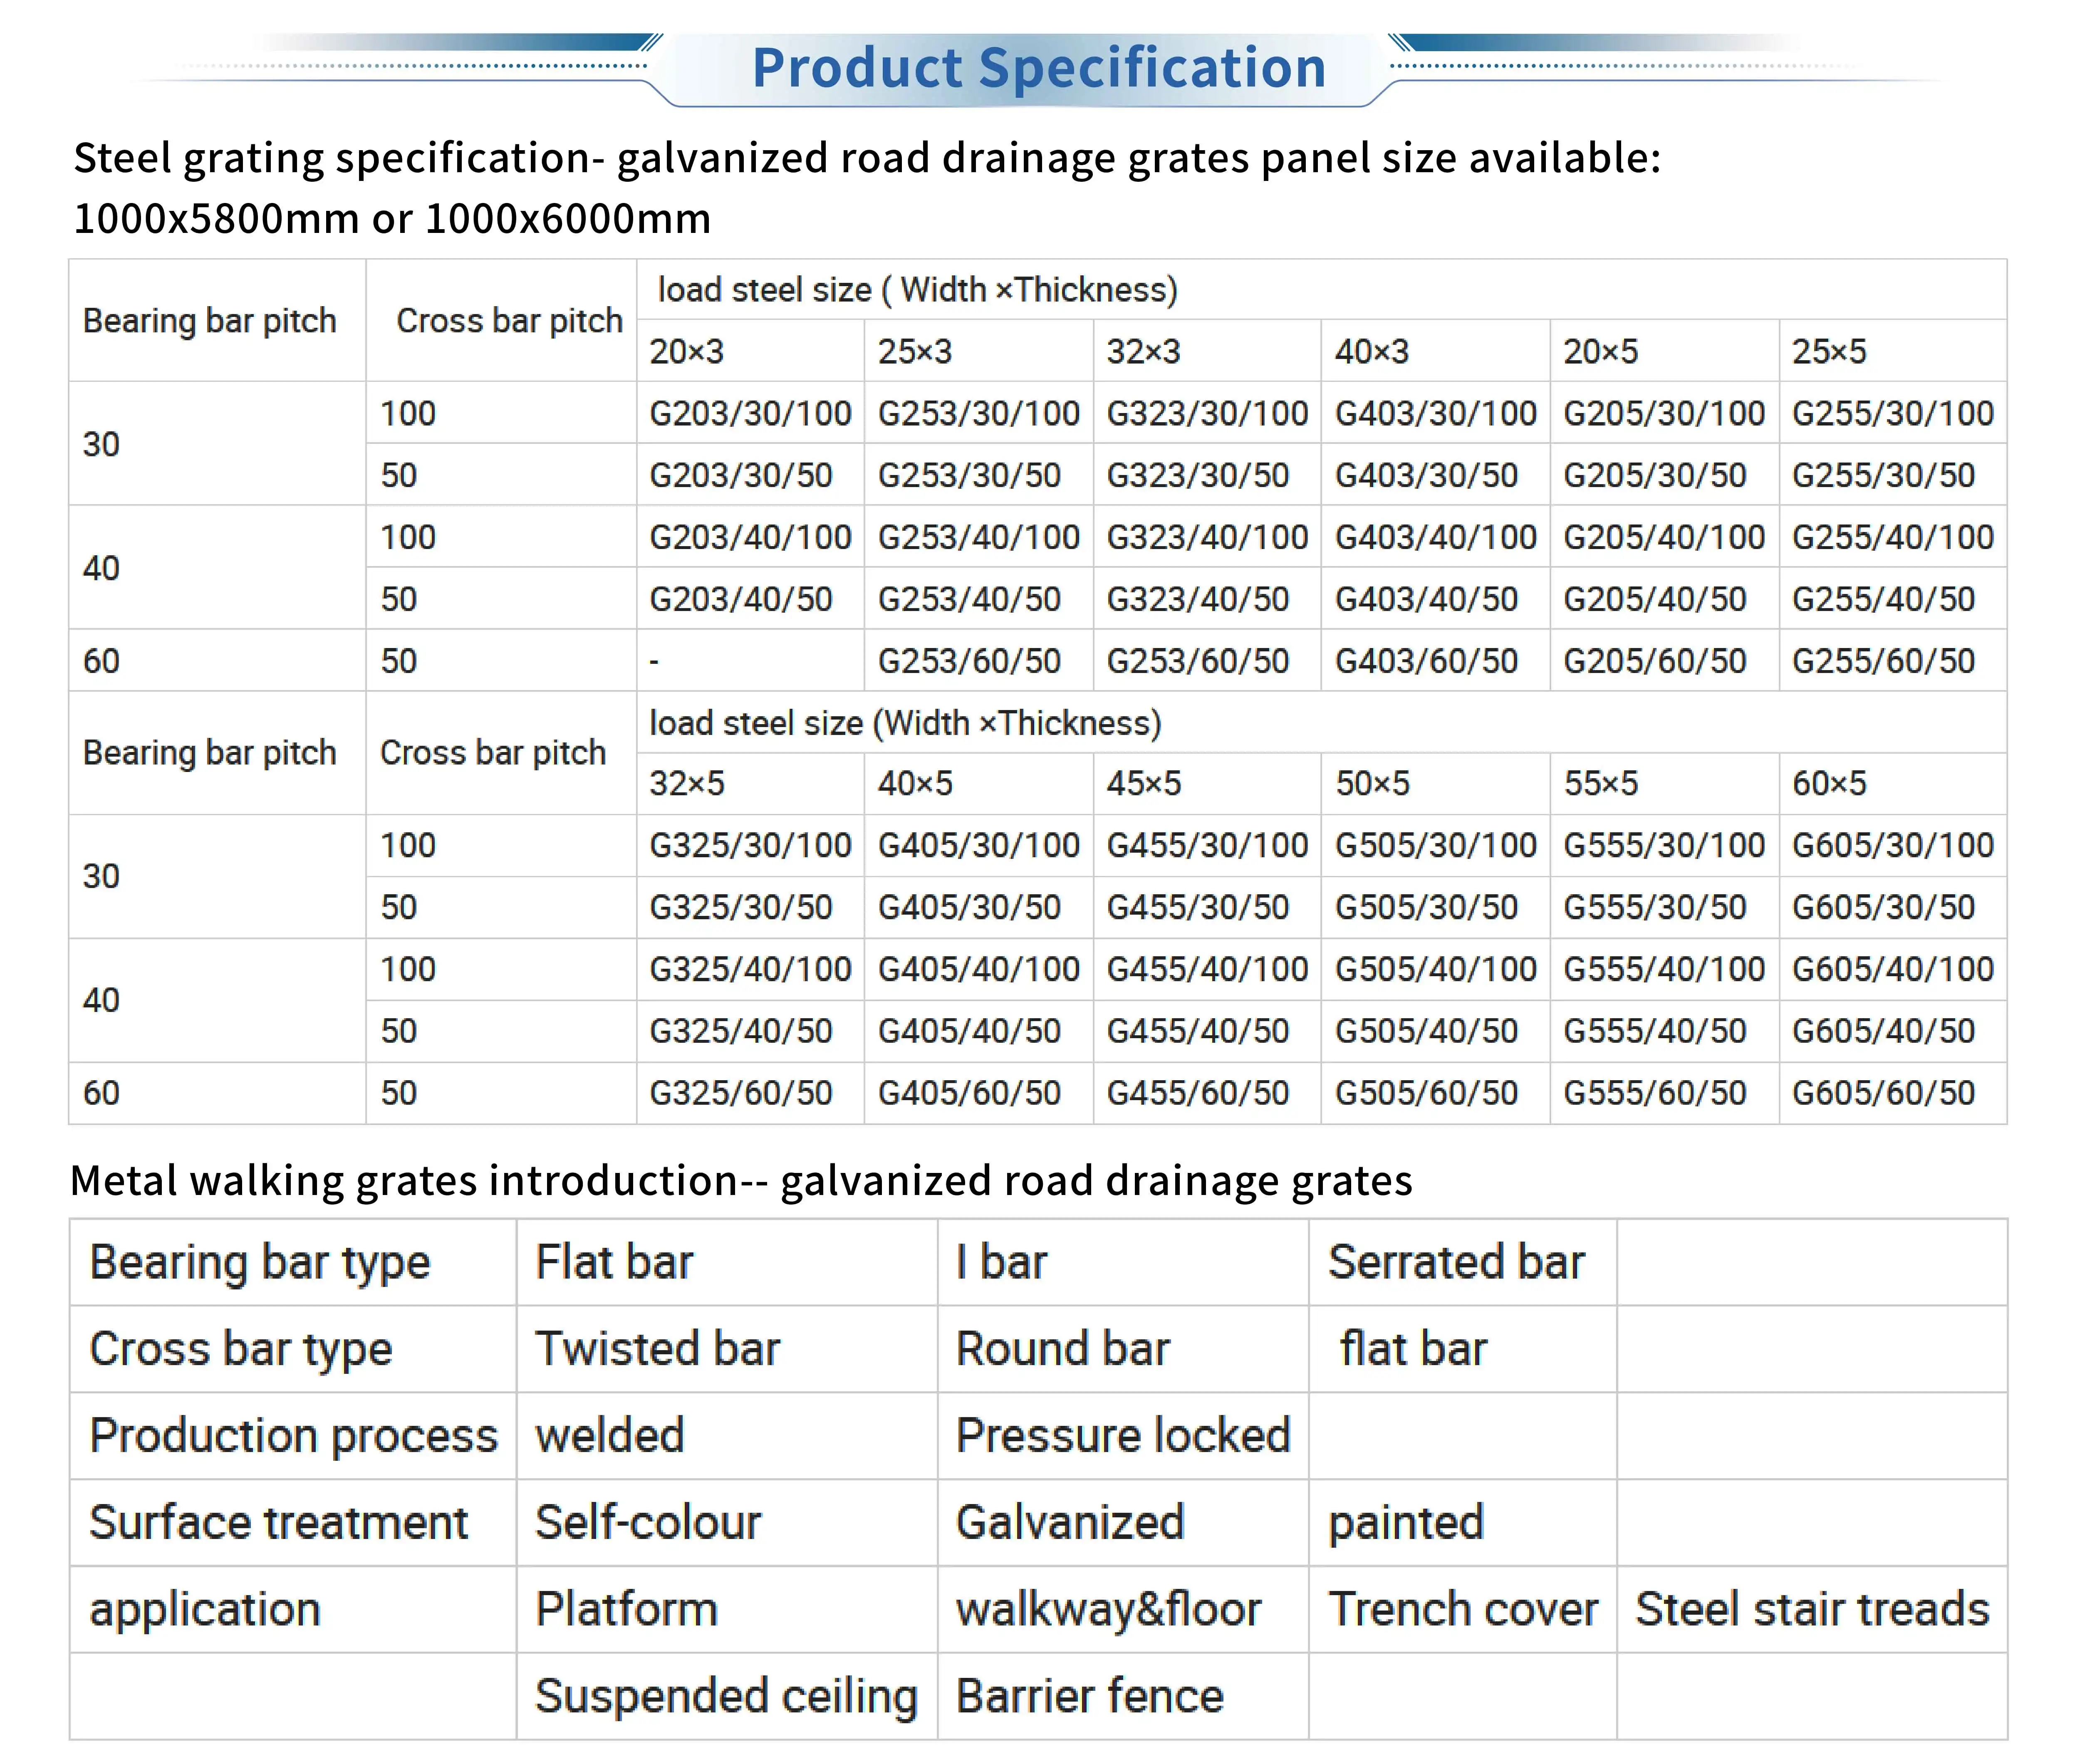Screen dimensions: 2080x1764
Task: Select the G455/30/100 cell
Action: pos(1207,845)
